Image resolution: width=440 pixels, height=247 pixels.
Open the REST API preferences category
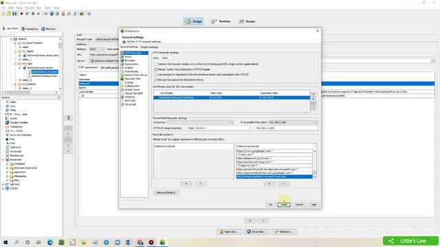coord(130,101)
